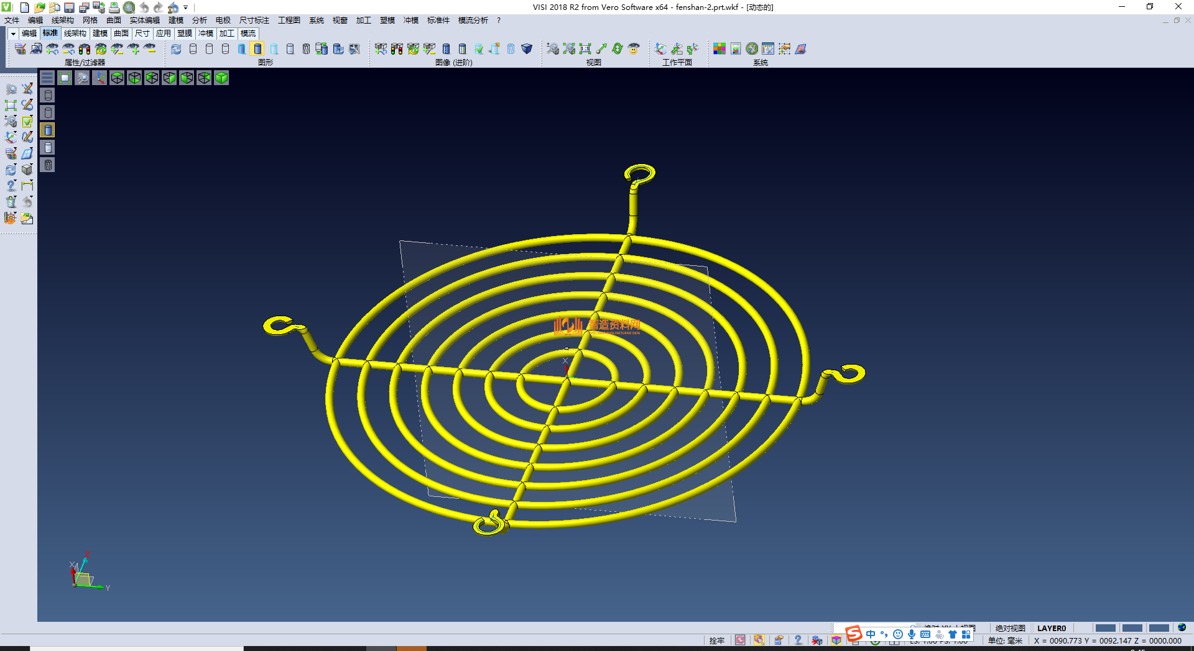This screenshot has width=1194, height=651.
Task: Click the save floppy disk icon
Action: pos(70,7)
